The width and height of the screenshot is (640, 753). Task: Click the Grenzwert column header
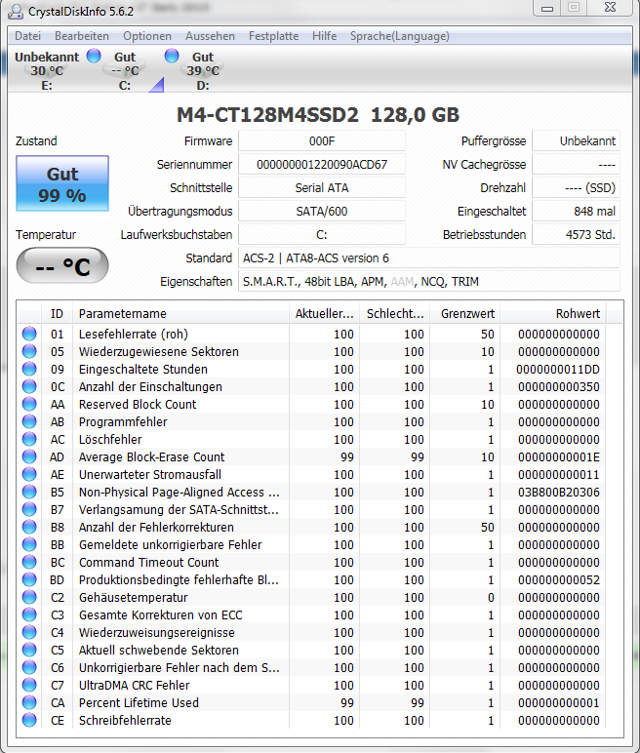[x=465, y=314]
